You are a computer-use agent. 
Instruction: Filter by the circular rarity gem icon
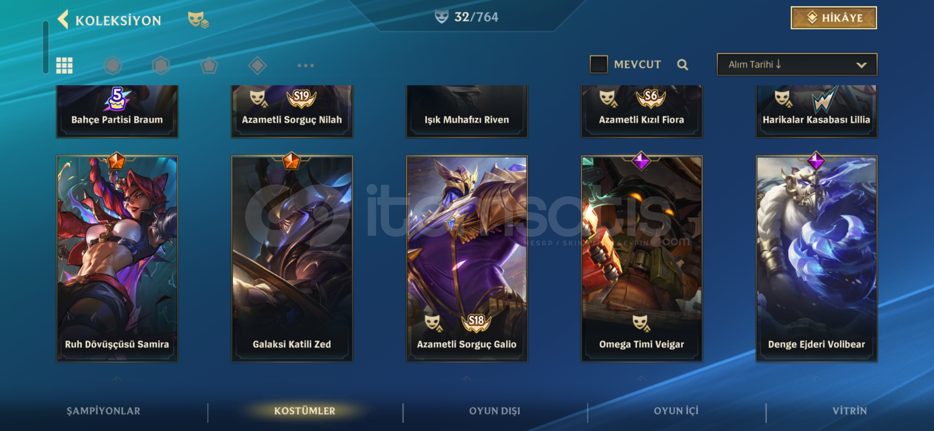(113, 65)
